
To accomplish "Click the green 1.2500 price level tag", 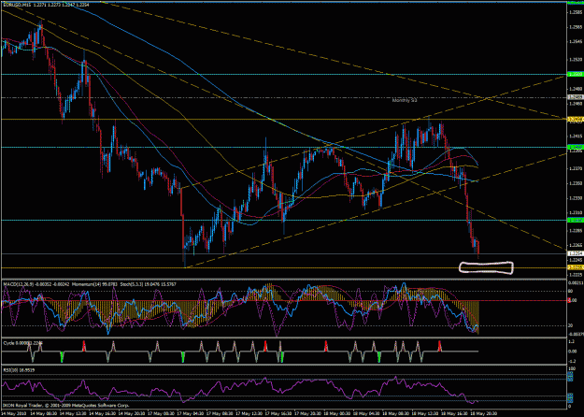I will (575, 74).
